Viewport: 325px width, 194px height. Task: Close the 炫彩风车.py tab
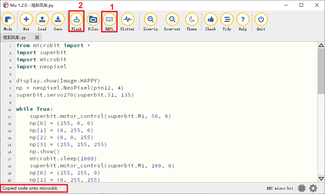pos(37,37)
